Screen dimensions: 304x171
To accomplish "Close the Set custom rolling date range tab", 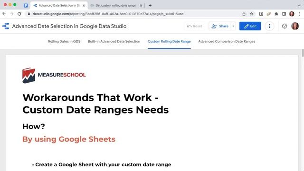I will tap(141, 5).
